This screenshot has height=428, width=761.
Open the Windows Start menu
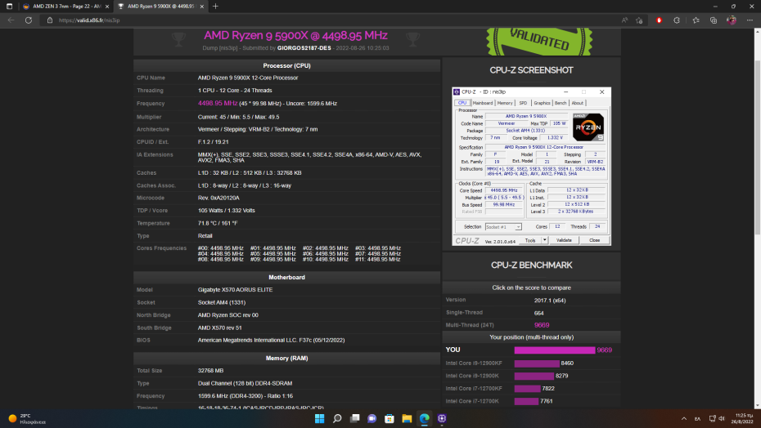319,418
